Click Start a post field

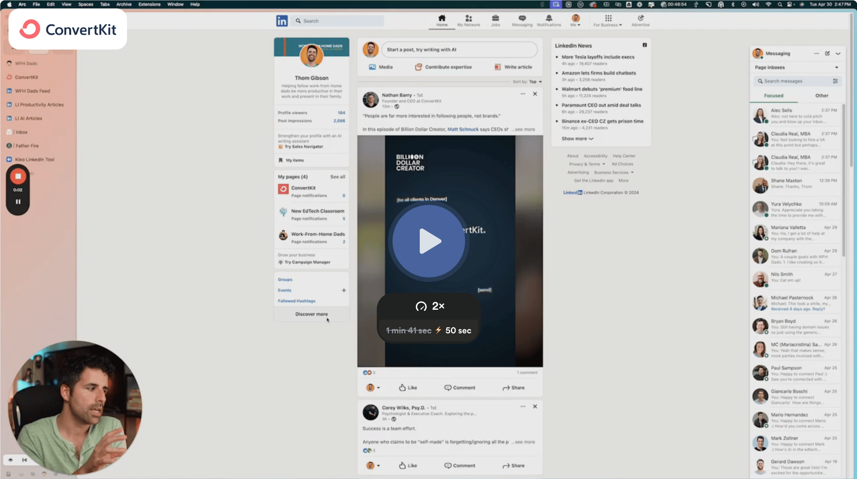click(x=459, y=50)
